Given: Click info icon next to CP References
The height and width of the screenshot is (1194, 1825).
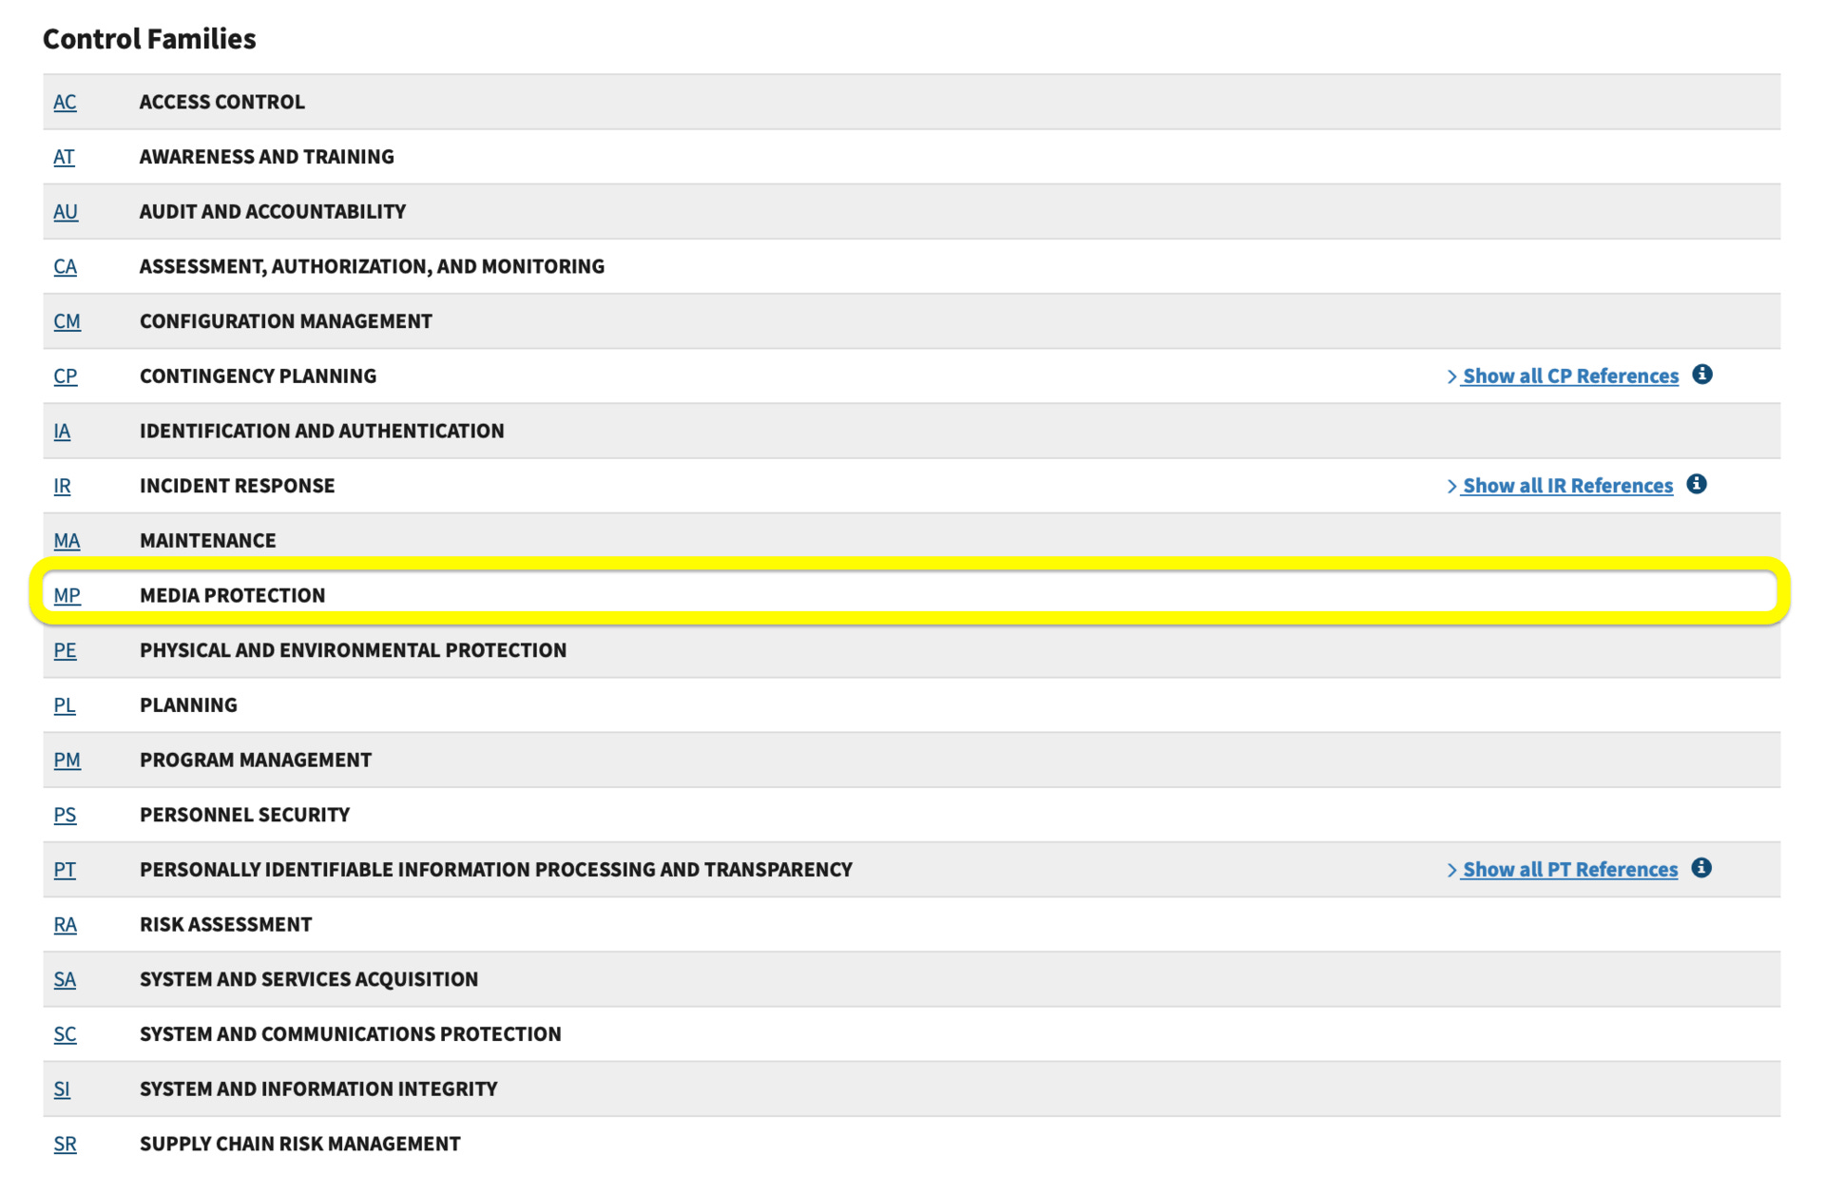Looking at the screenshot, I should 1701,375.
